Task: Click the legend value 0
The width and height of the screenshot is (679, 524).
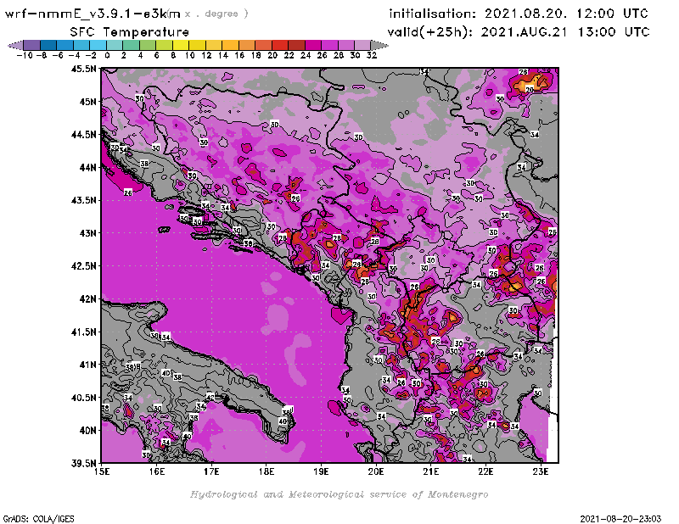Action: coord(107,55)
